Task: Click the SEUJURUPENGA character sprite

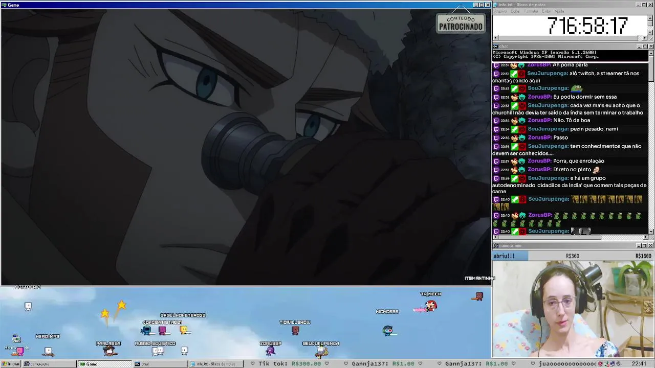Action: pos(321,351)
